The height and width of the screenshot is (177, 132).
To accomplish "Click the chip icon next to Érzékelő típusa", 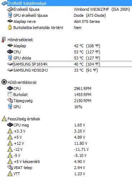I will click(10, 9).
